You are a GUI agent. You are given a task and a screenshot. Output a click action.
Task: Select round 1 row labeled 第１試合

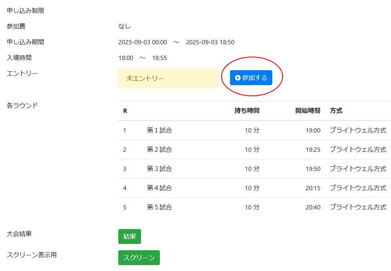pyautogui.click(x=159, y=130)
